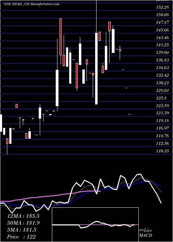Click the <<Live MACD label
Image resolution: width=173 pixels, height=242 pixels.
146,233
